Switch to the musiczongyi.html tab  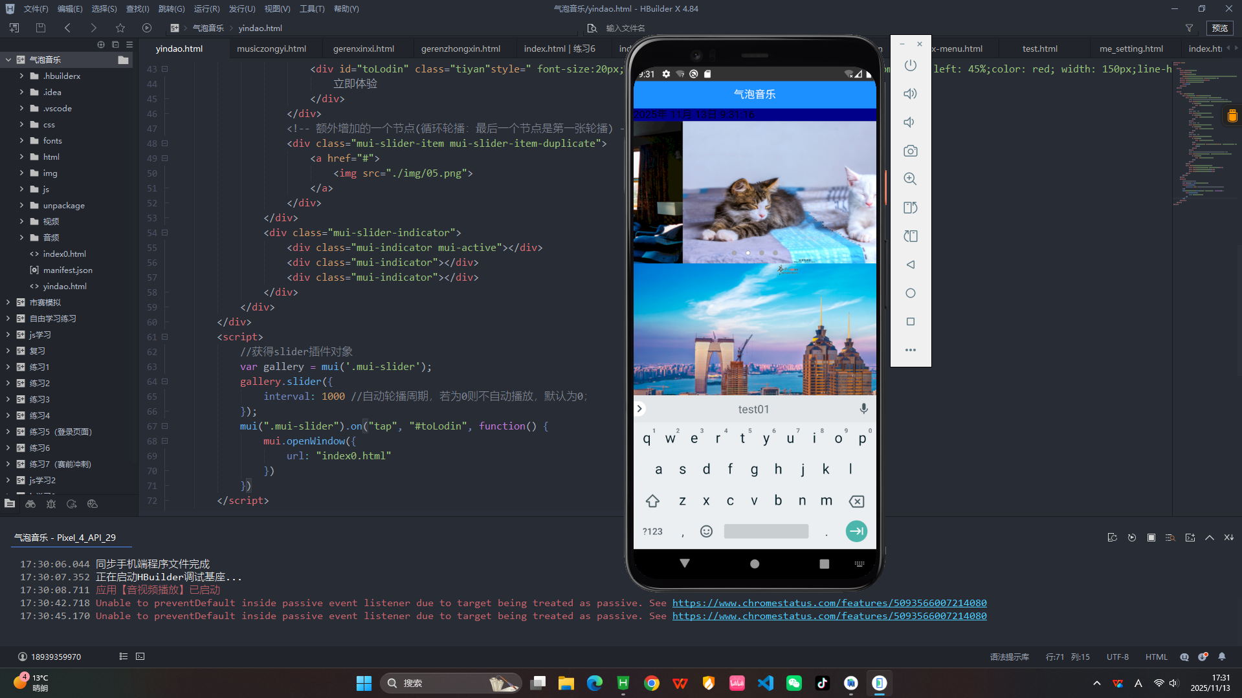click(271, 49)
